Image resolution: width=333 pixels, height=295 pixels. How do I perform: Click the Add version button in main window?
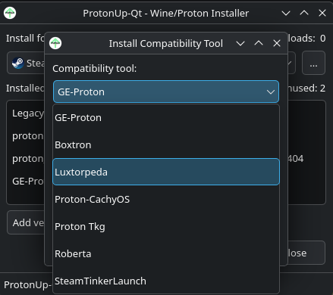click(26, 222)
